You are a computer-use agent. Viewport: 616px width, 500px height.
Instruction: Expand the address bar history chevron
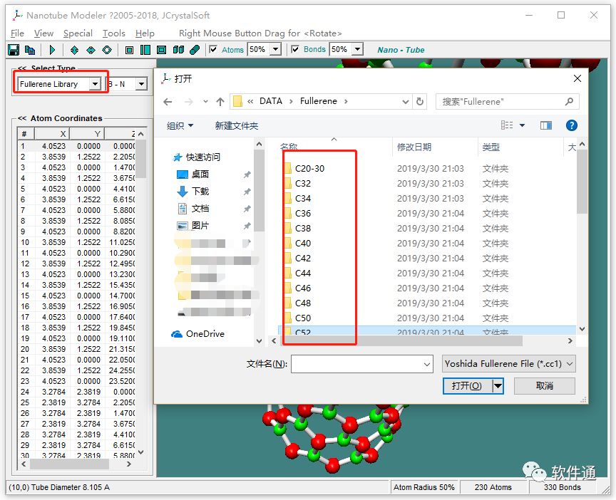[406, 102]
